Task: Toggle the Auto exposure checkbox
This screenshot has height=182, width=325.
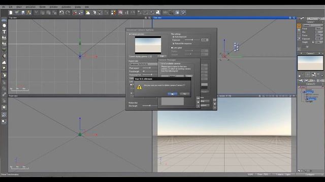Action: [x=174, y=37]
